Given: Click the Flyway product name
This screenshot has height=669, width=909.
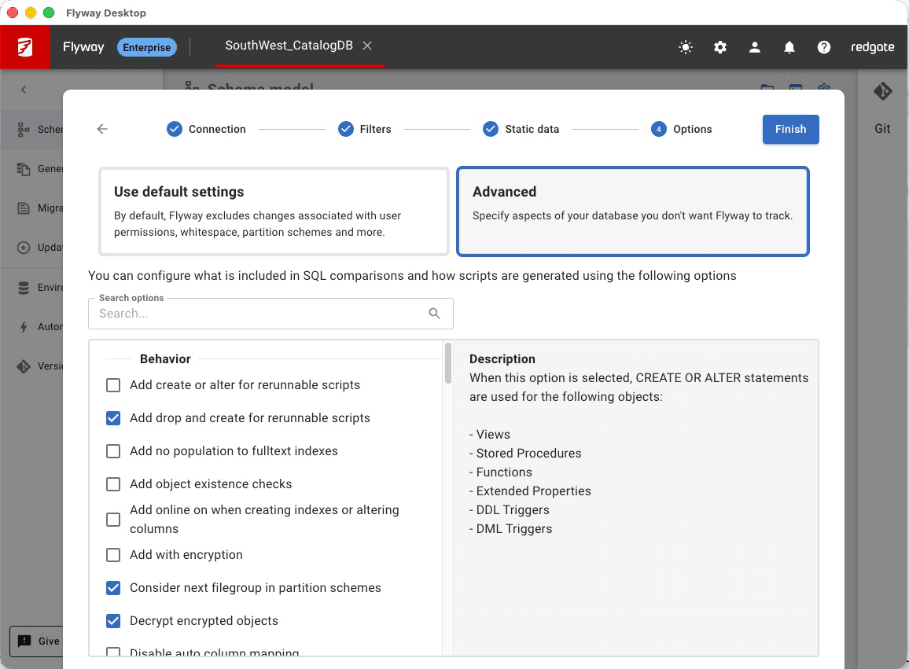Looking at the screenshot, I should point(83,47).
